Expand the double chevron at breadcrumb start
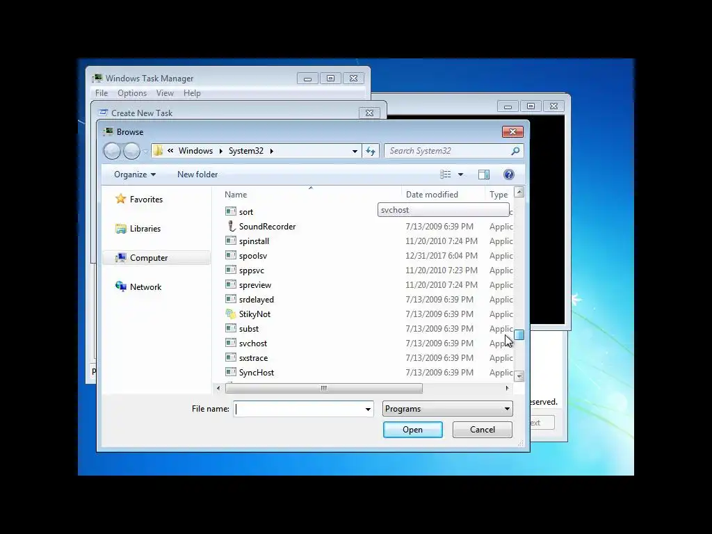712x534 pixels. 170,151
